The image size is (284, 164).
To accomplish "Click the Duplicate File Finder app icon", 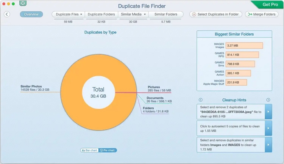I will 23,3.
